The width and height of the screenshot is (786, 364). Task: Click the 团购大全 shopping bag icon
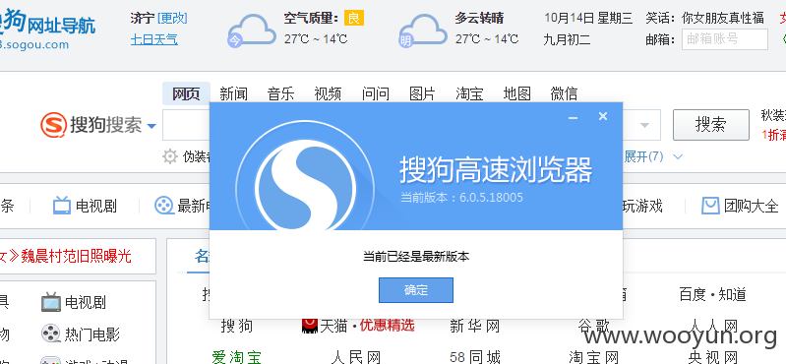(710, 206)
